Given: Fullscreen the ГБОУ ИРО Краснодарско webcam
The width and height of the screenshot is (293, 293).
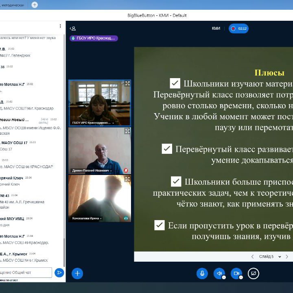Looking at the screenshot, I should coord(127,83).
